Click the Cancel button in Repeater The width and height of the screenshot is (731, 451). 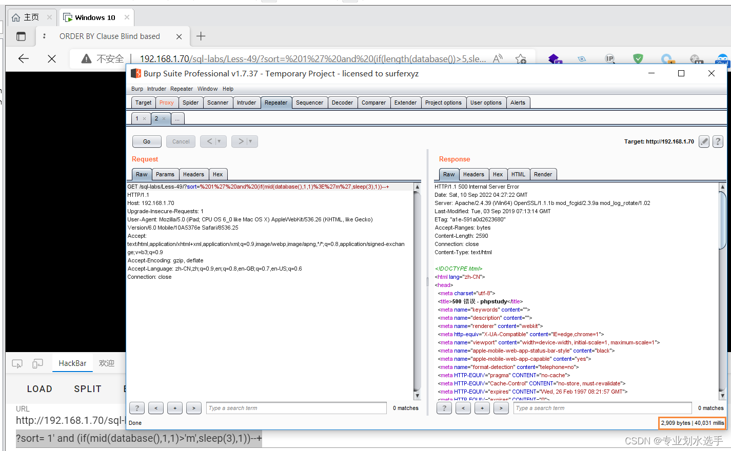(181, 141)
